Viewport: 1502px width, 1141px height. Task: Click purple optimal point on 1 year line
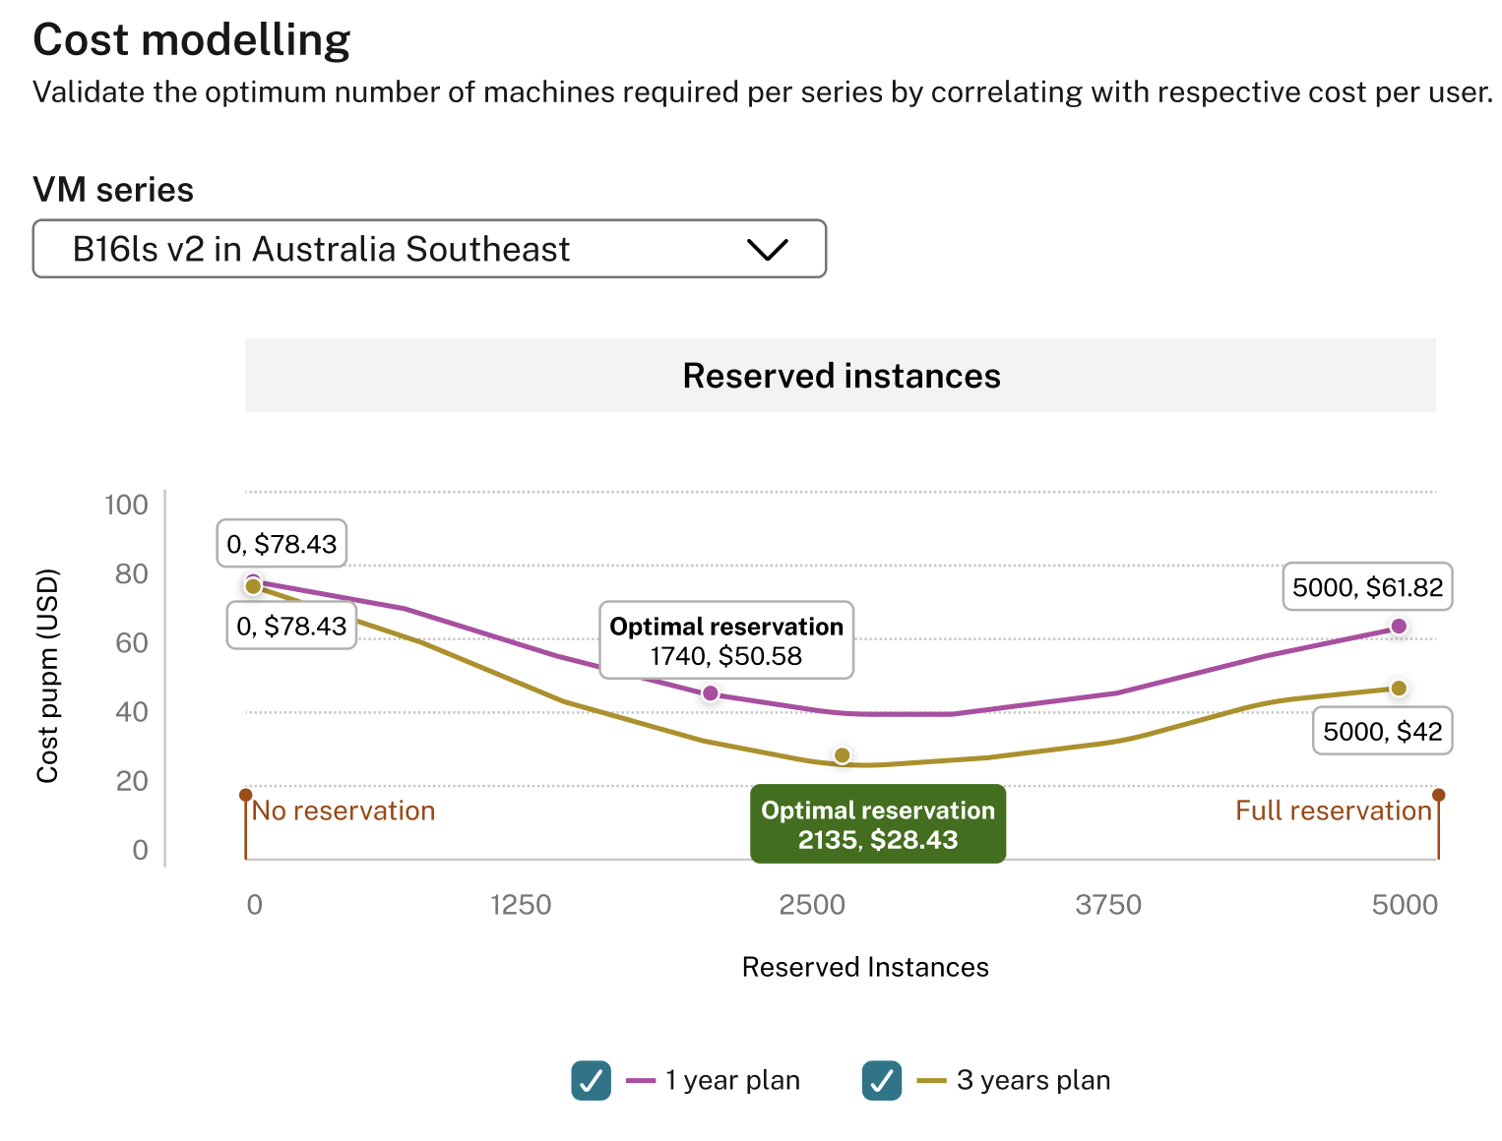pyautogui.click(x=711, y=693)
